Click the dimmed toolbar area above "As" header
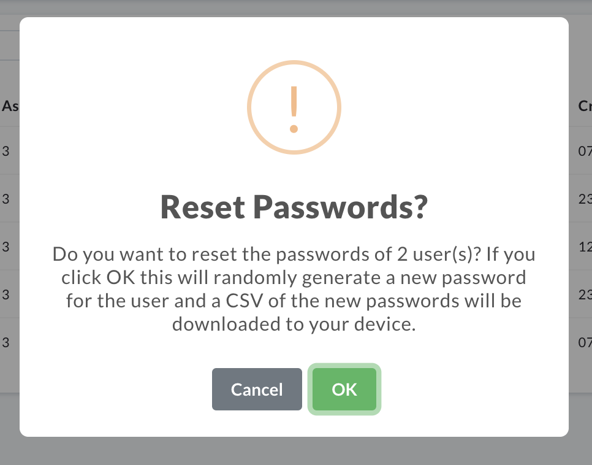Viewport: 592px width, 465px height. point(9,45)
